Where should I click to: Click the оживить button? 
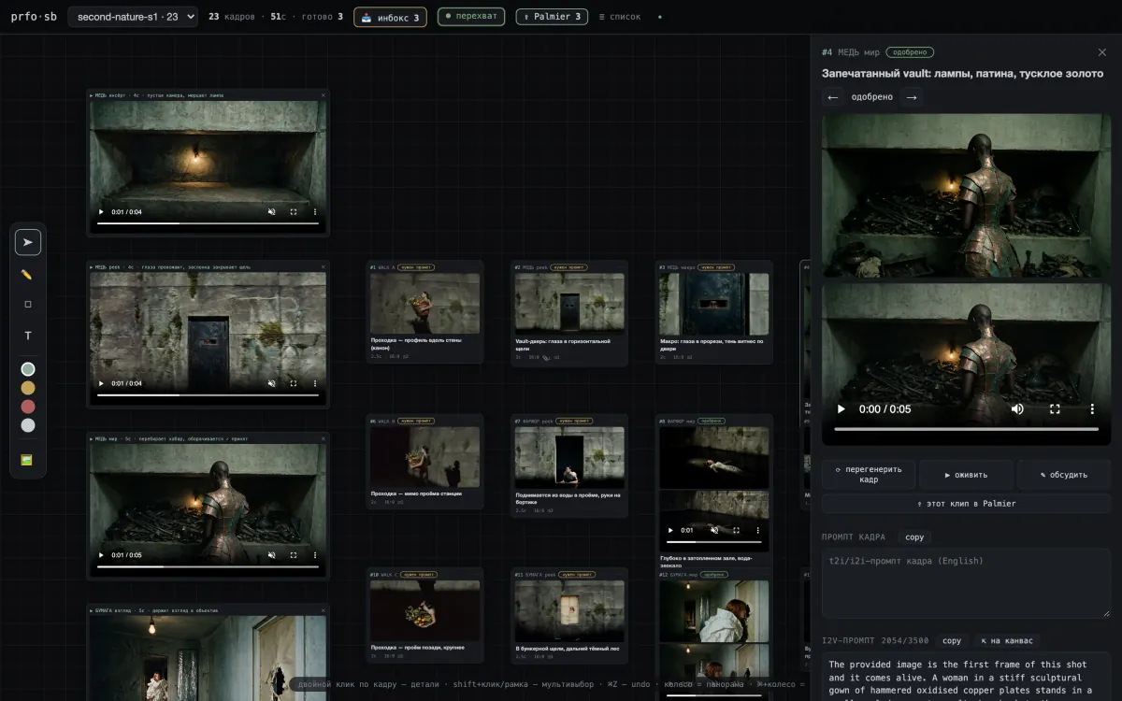[x=966, y=475]
